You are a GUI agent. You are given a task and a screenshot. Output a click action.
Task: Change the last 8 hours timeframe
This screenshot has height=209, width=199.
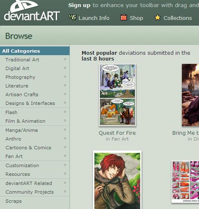98,59
